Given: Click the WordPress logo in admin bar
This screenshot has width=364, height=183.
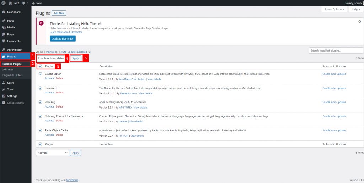Looking at the screenshot, I should click(4, 3).
